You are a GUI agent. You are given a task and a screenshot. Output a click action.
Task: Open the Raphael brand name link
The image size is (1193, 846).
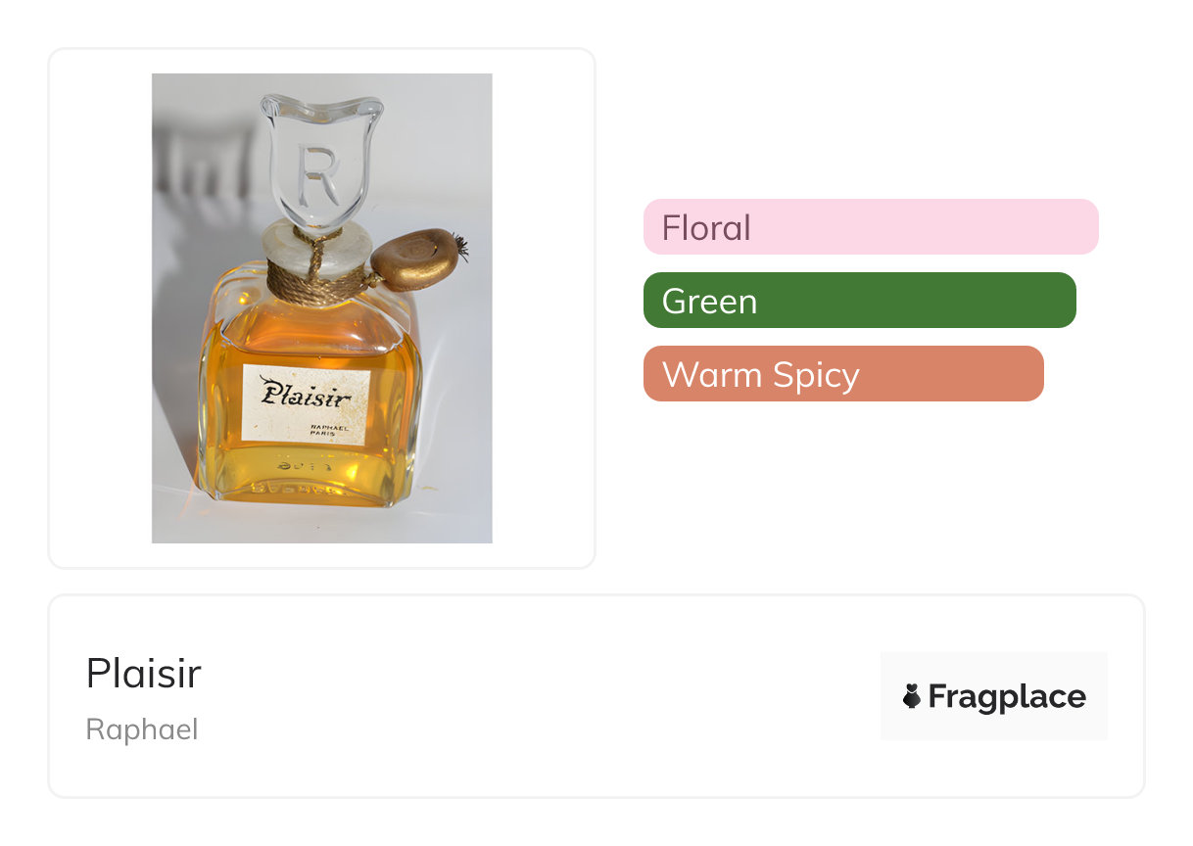[x=142, y=729]
